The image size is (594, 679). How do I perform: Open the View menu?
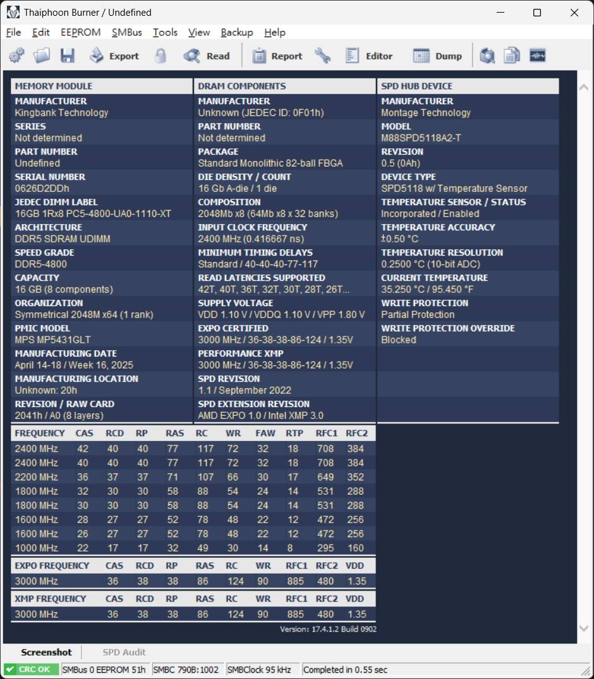199,32
